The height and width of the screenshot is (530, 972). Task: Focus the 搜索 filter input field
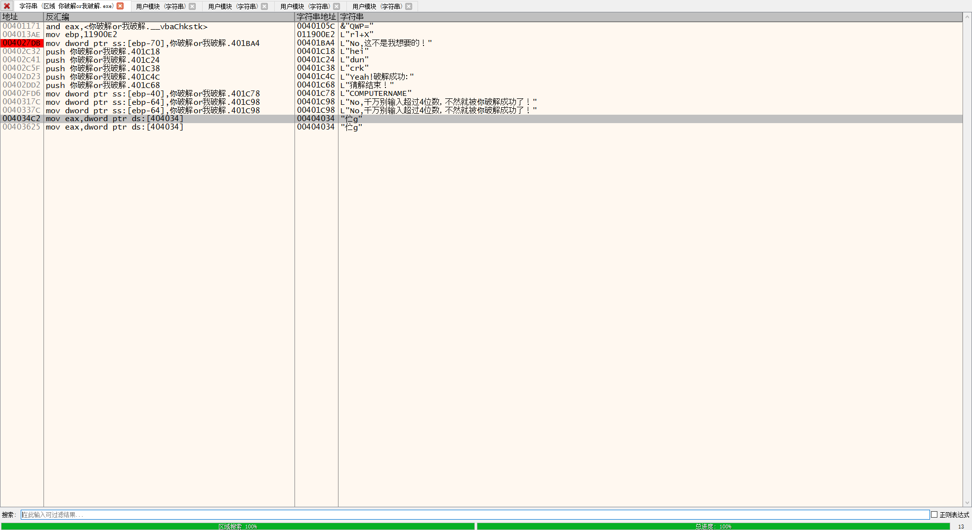pos(474,515)
